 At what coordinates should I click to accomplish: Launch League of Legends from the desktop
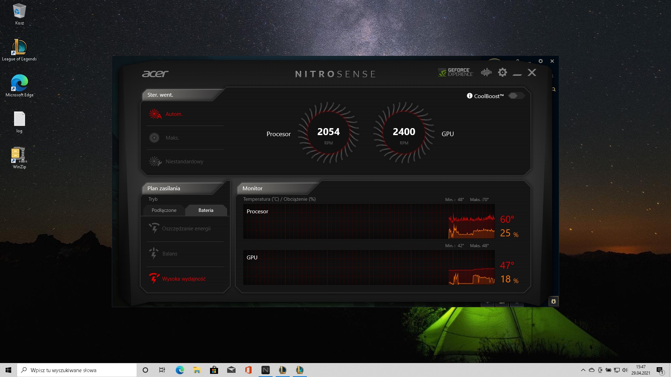[19, 47]
